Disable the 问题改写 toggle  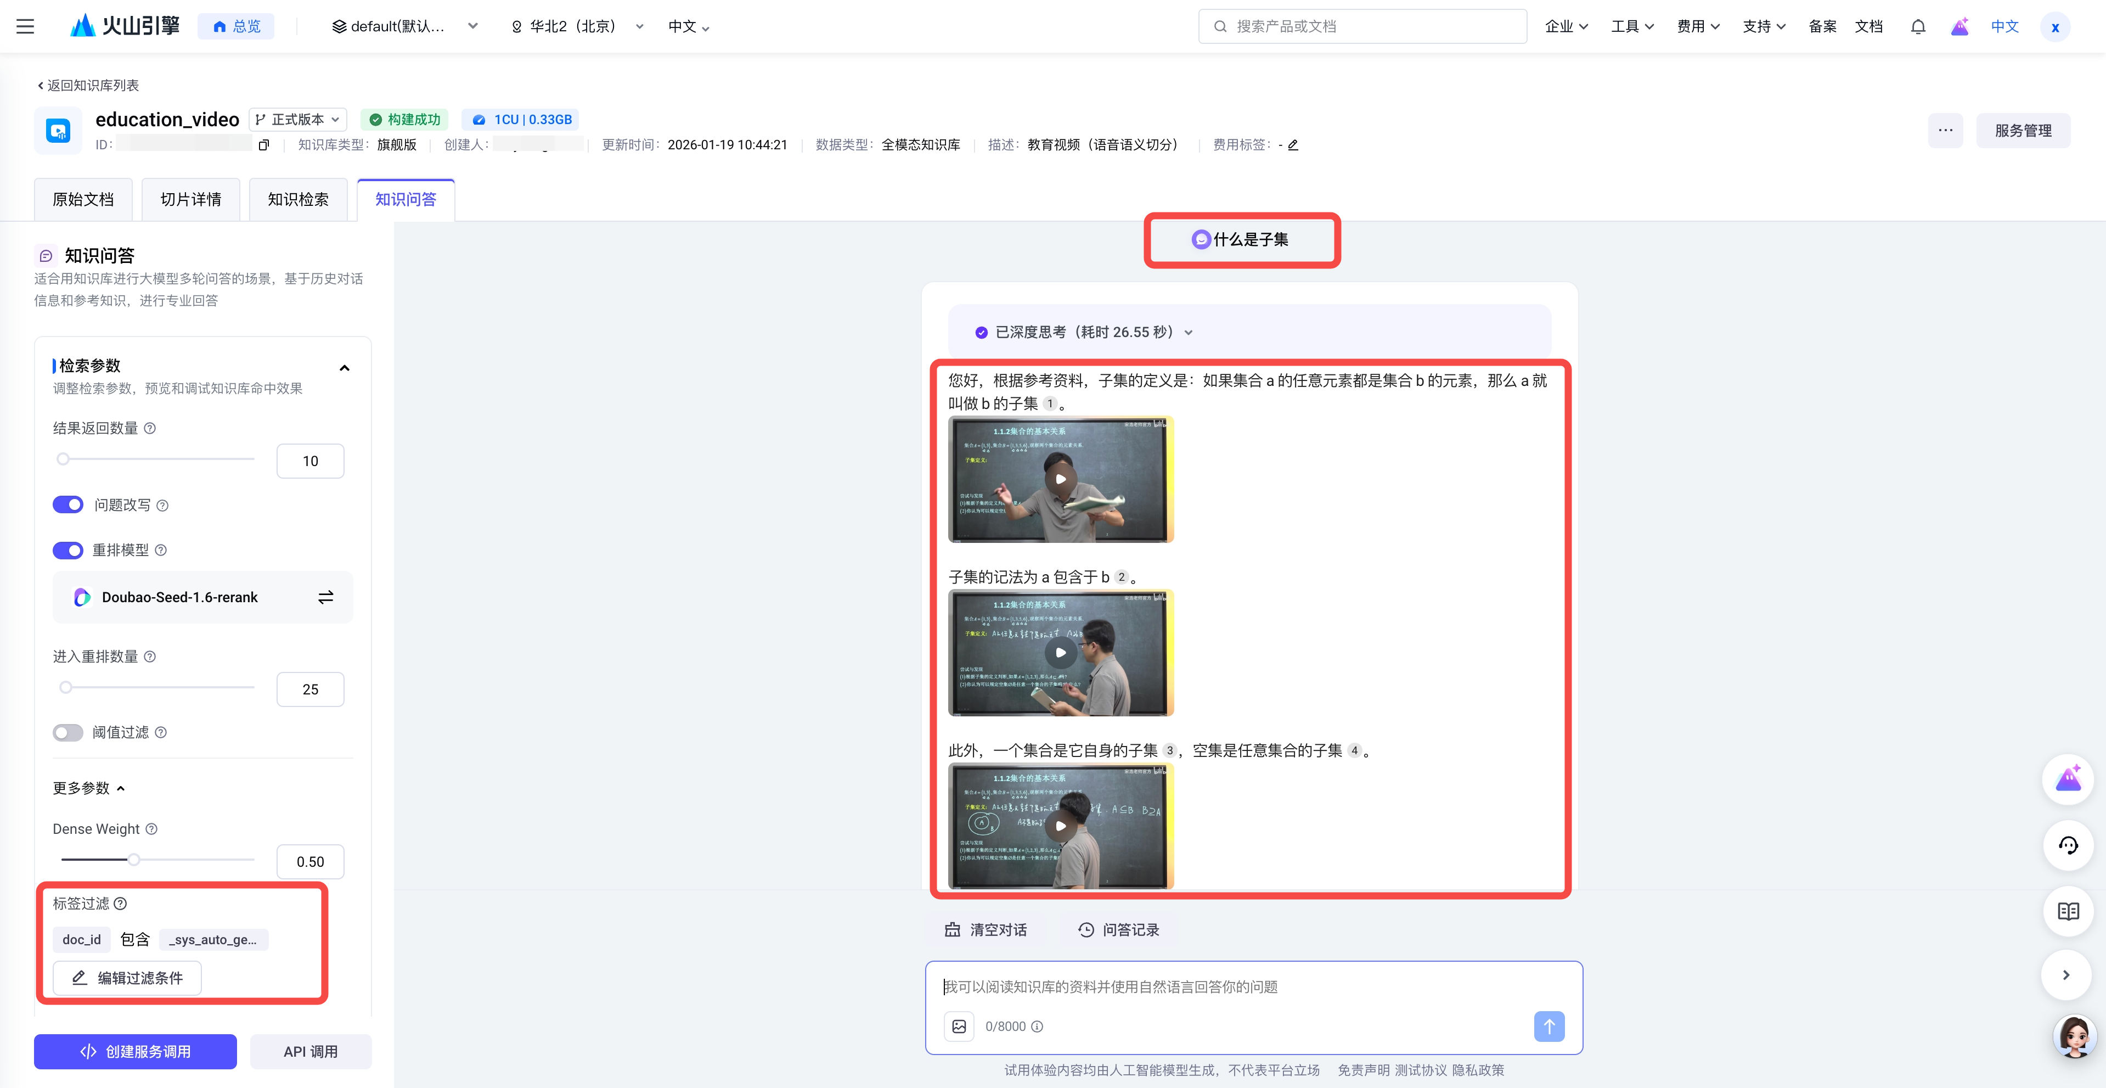(x=68, y=504)
